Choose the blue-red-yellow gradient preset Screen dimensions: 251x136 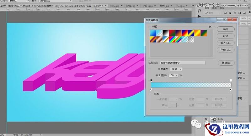[x=185, y=33]
